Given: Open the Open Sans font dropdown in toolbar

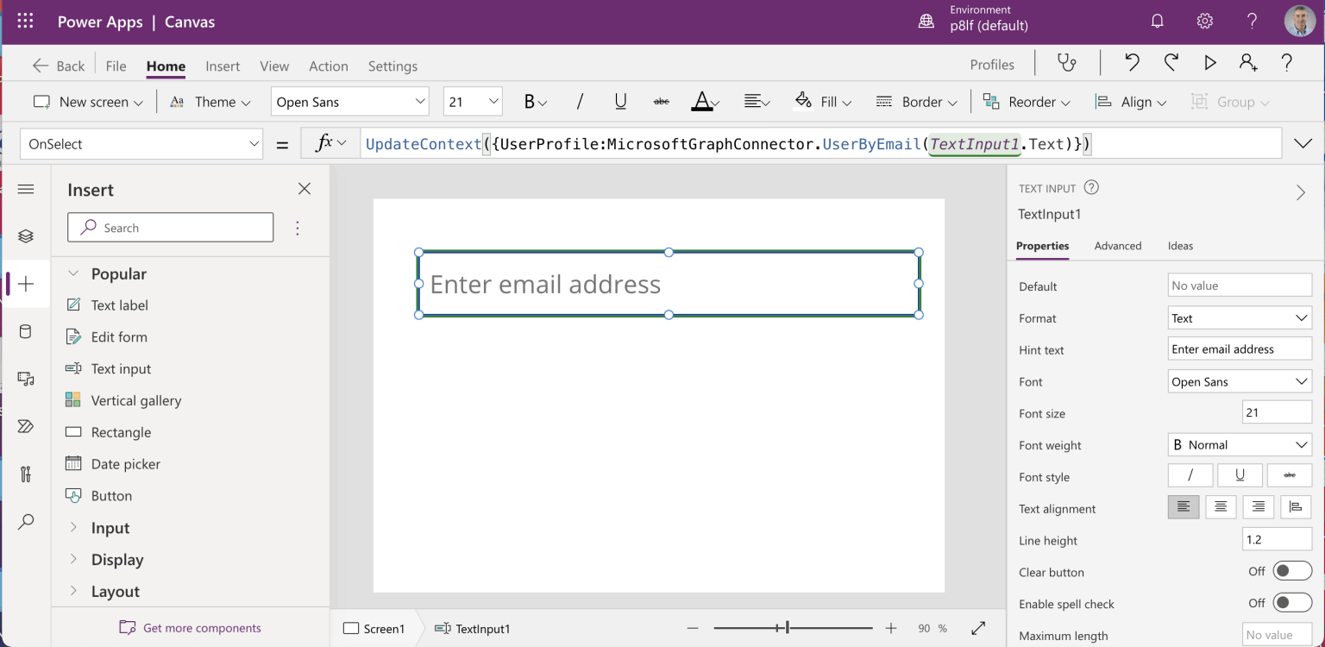Looking at the screenshot, I should [349, 102].
